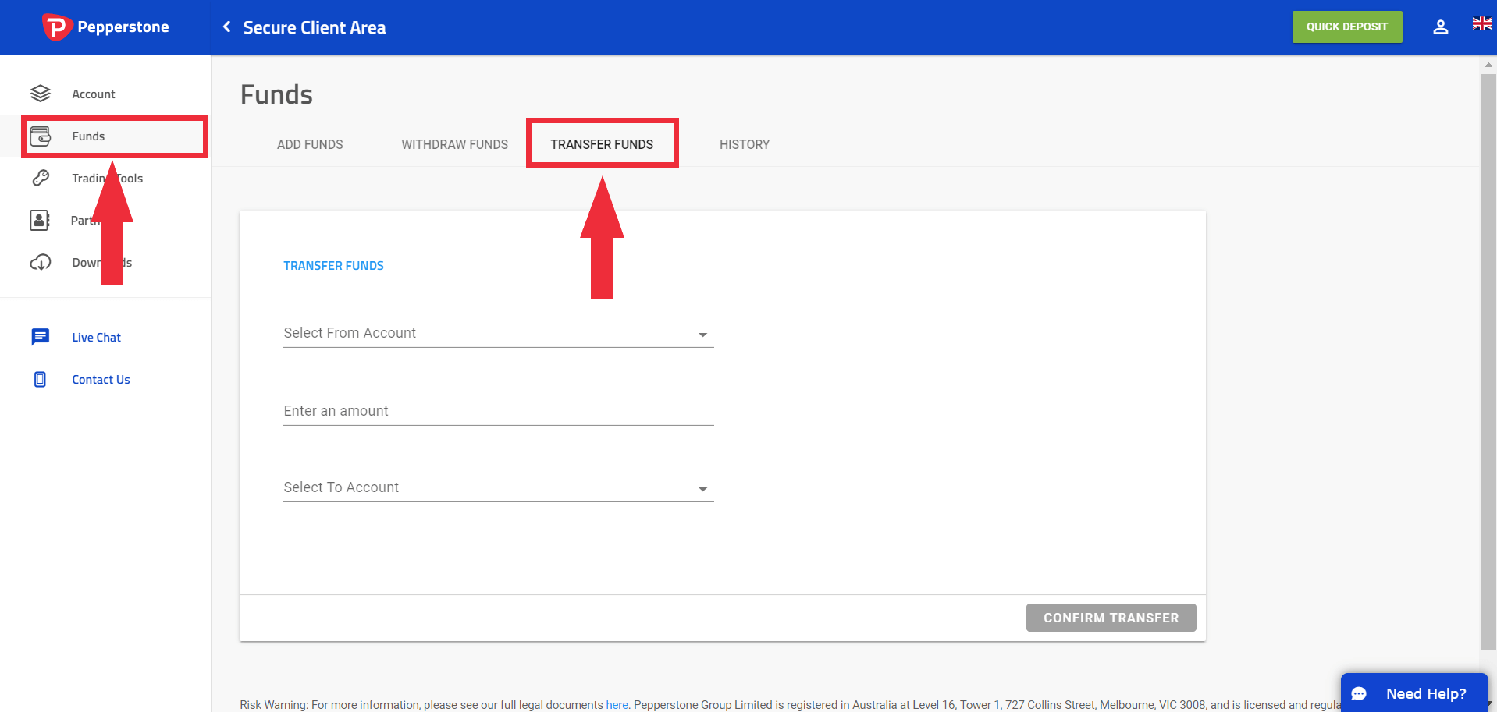1497x712 pixels.
Task: Select the Transfer Funds tab
Action: [x=602, y=144]
